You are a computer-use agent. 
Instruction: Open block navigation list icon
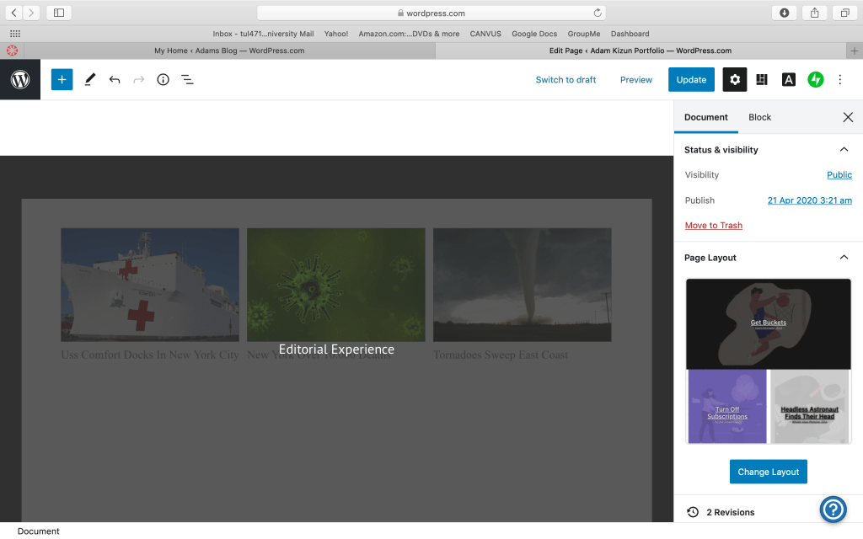point(187,80)
